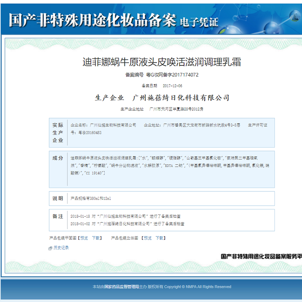This screenshot has width=302, height=302.
Task: Select the text 企业名称：广州仙施生物科技有限公司
Action: [103, 125]
